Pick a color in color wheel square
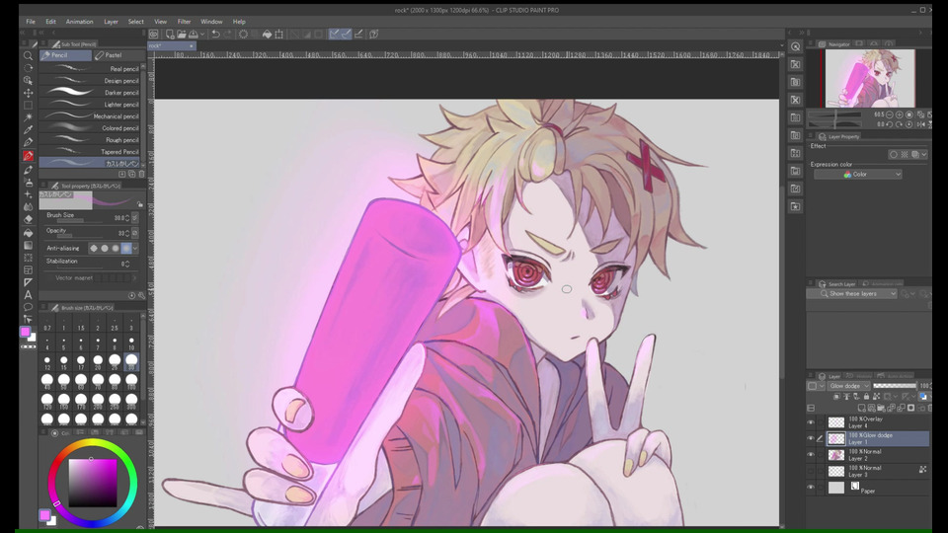This screenshot has width=948, height=533. click(x=93, y=483)
